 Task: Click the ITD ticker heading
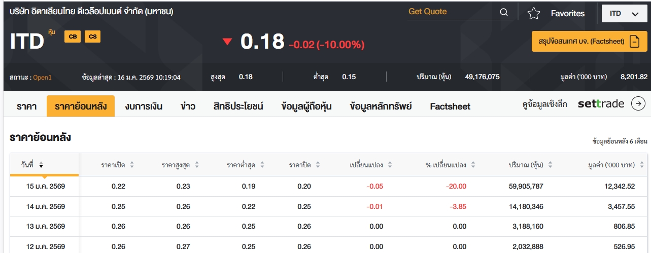click(27, 42)
